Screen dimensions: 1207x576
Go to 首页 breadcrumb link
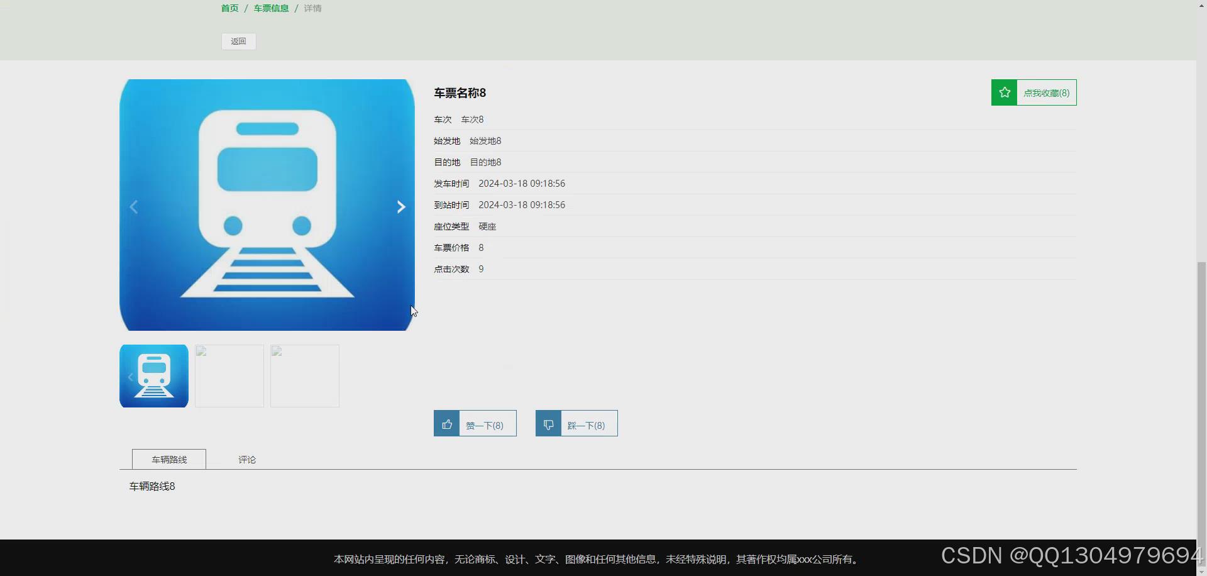click(x=229, y=8)
